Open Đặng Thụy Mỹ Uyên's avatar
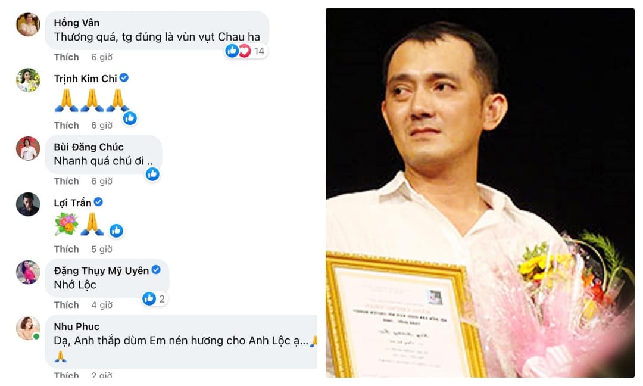643x386 pixels. click(x=28, y=272)
